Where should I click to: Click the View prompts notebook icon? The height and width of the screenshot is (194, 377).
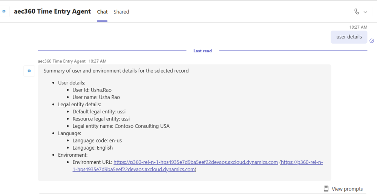coord(326,189)
